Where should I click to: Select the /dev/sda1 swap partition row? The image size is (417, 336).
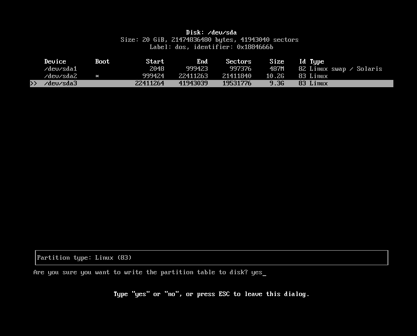(x=60, y=69)
